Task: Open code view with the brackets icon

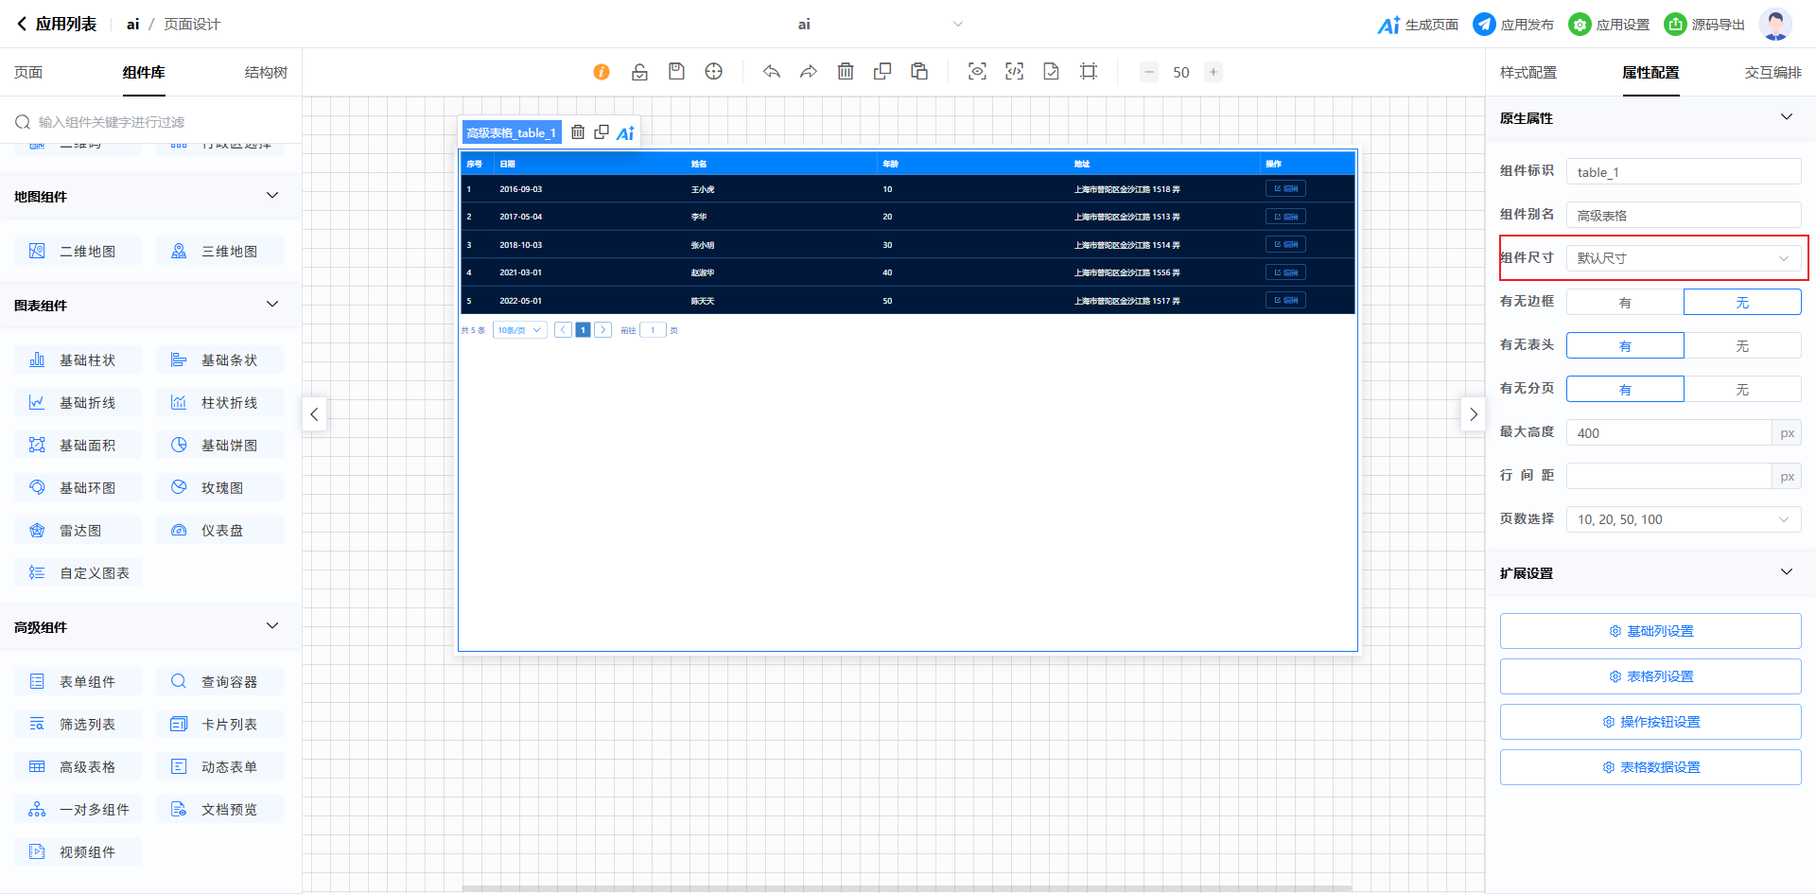Action: coord(1014,72)
